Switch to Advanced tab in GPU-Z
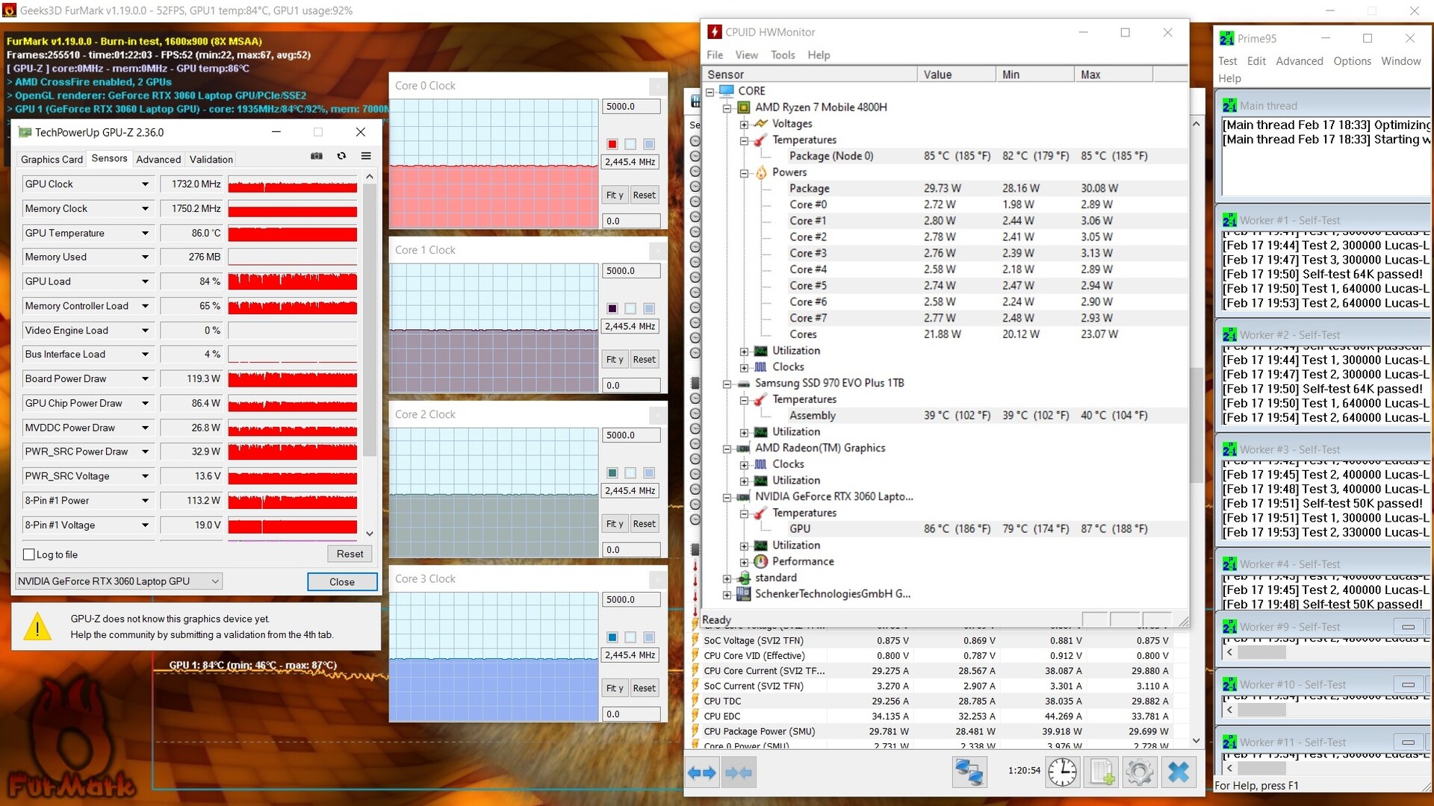The height and width of the screenshot is (806, 1434). click(158, 159)
